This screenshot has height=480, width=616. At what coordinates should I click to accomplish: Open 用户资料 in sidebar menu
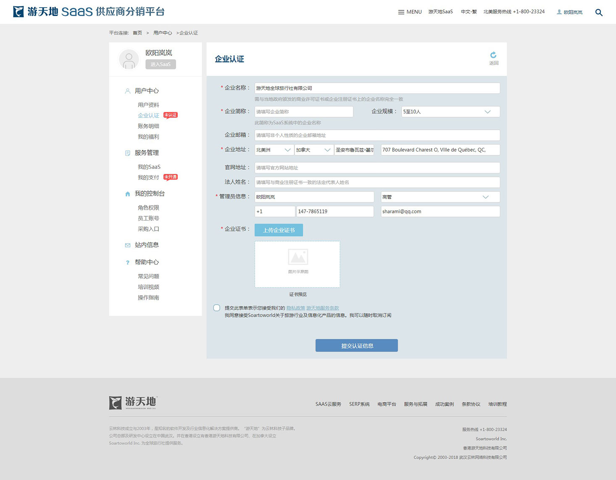click(148, 105)
